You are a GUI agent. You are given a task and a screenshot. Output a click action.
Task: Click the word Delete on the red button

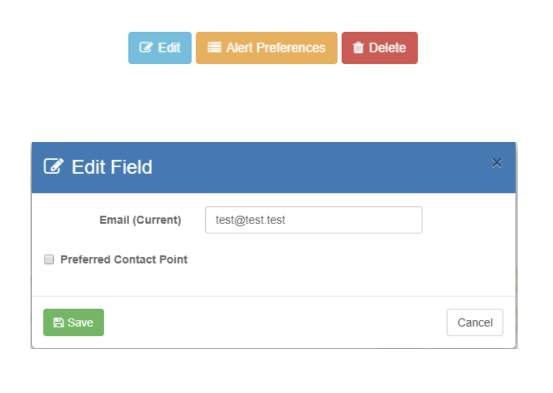pyautogui.click(x=387, y=48)
